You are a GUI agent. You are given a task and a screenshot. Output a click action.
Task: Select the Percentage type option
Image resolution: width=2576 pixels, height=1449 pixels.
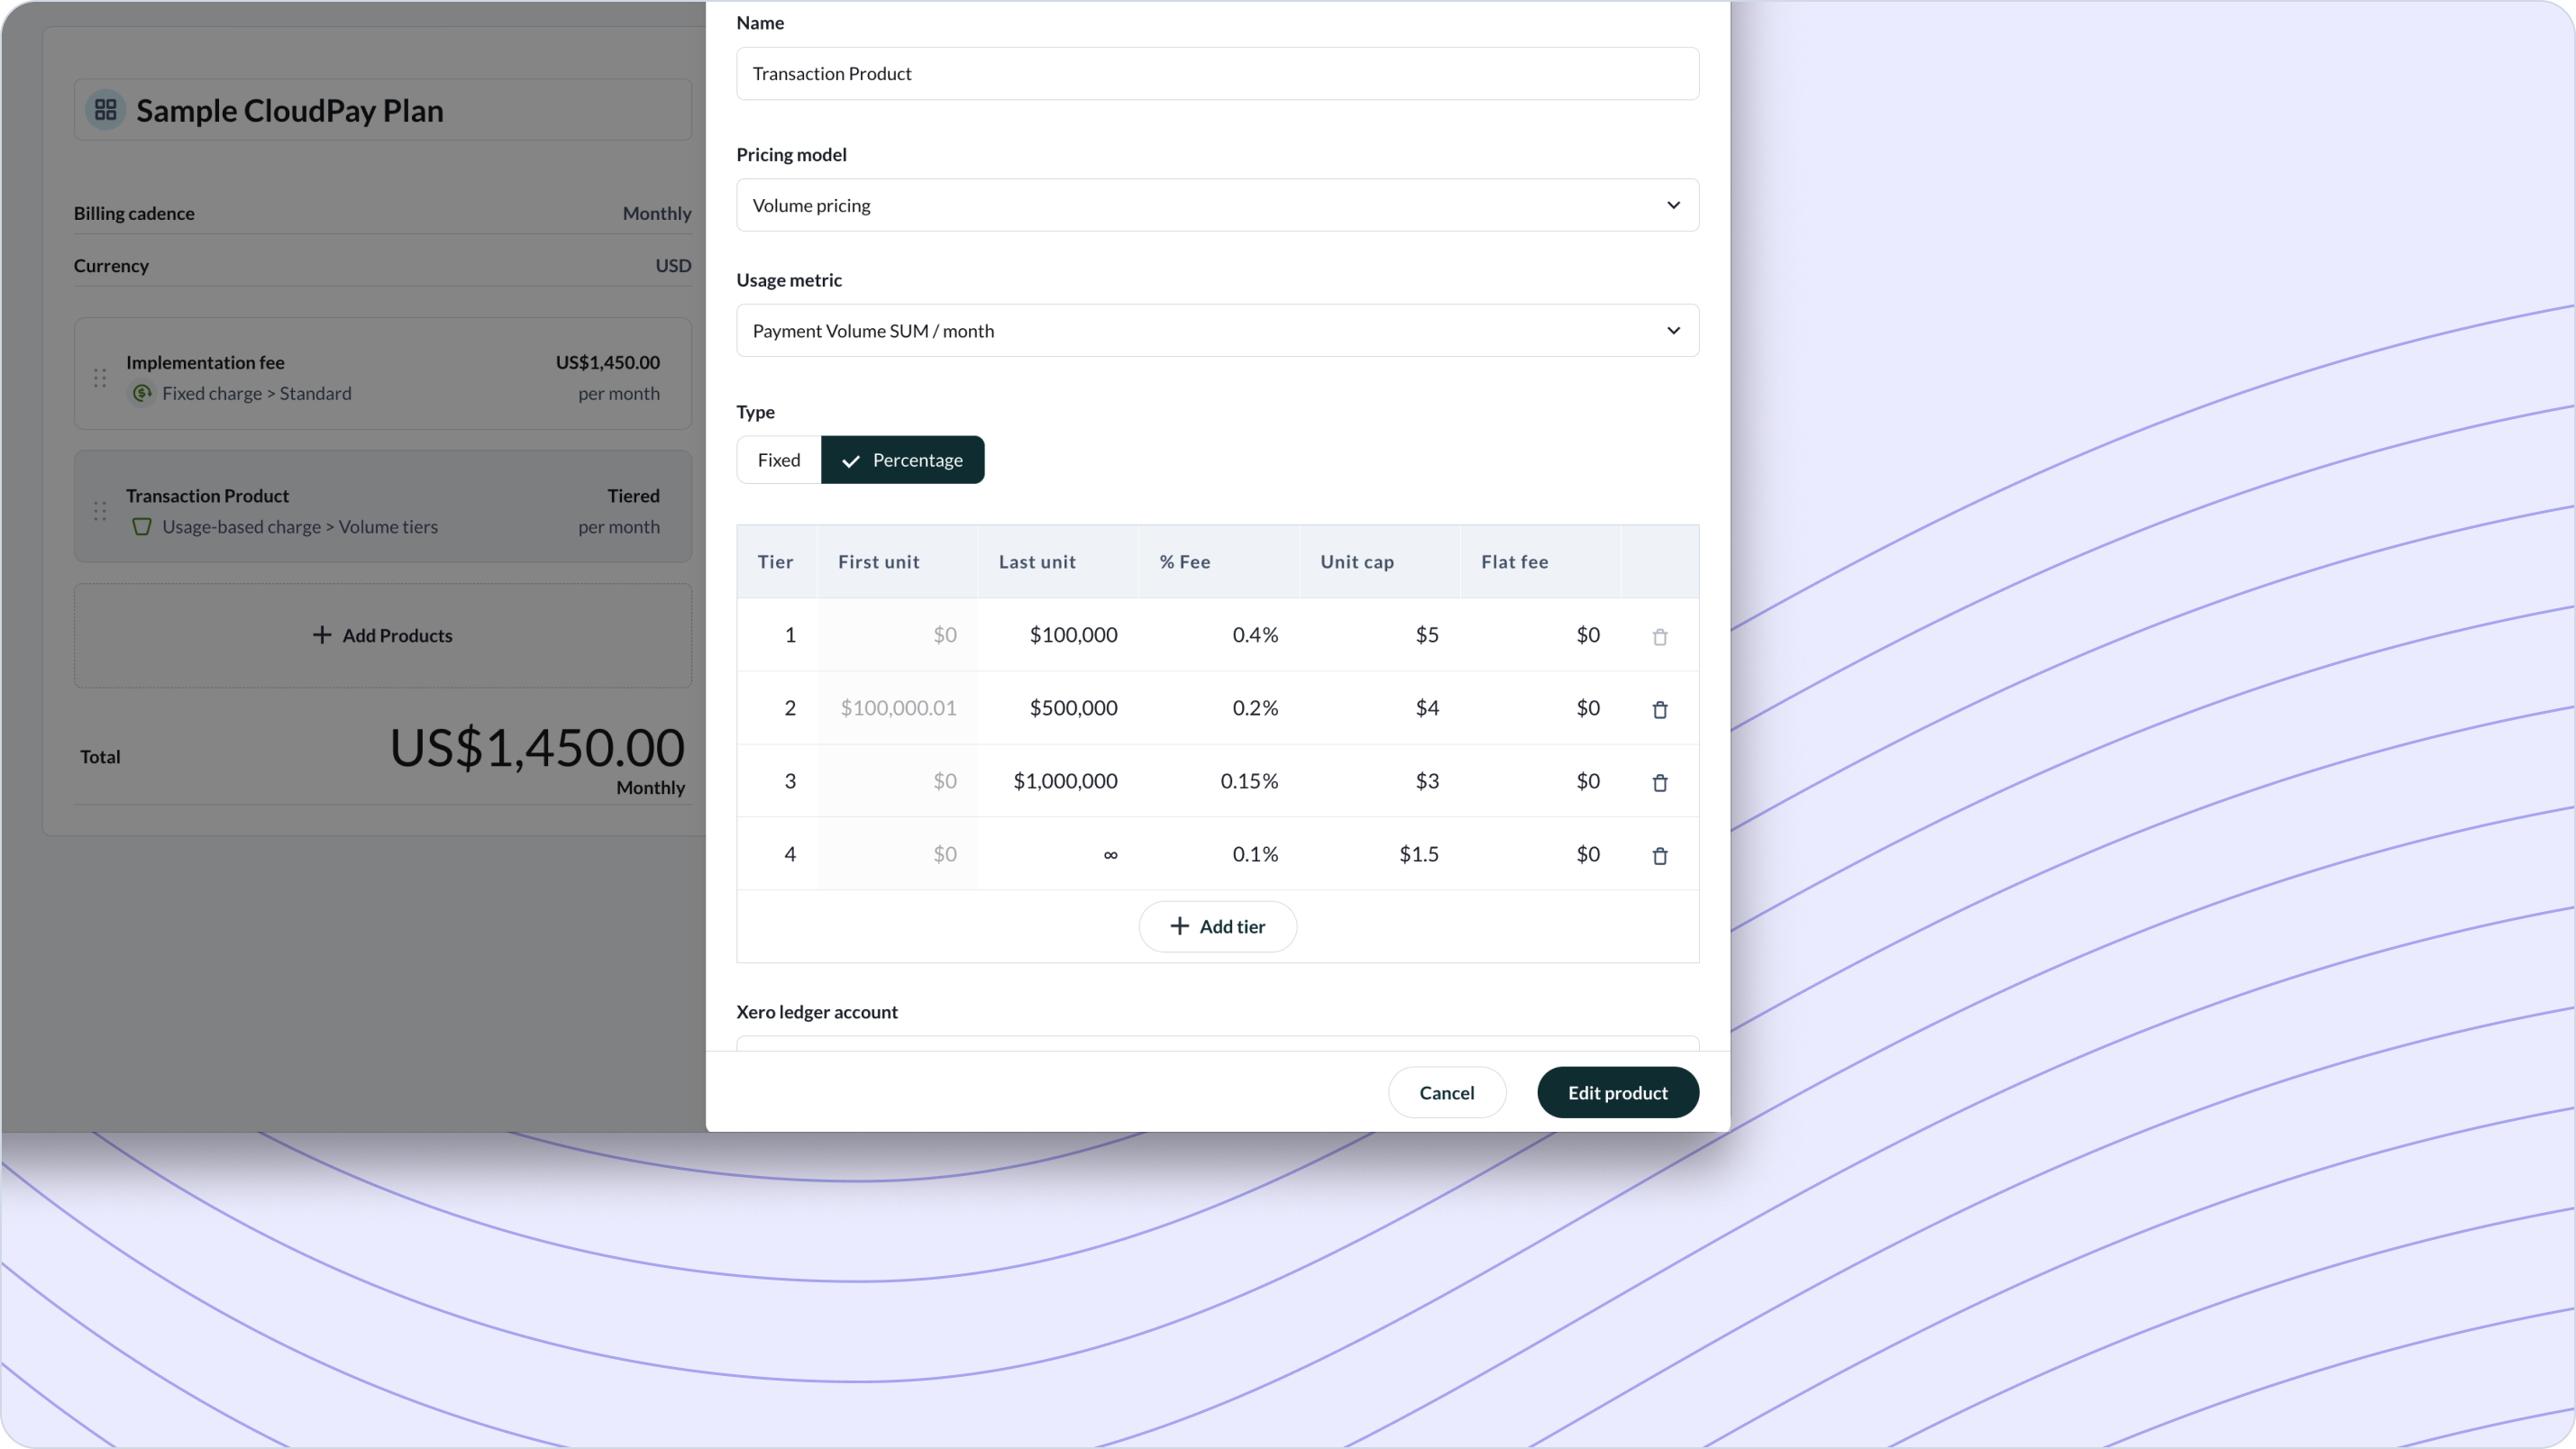[902, 460]
